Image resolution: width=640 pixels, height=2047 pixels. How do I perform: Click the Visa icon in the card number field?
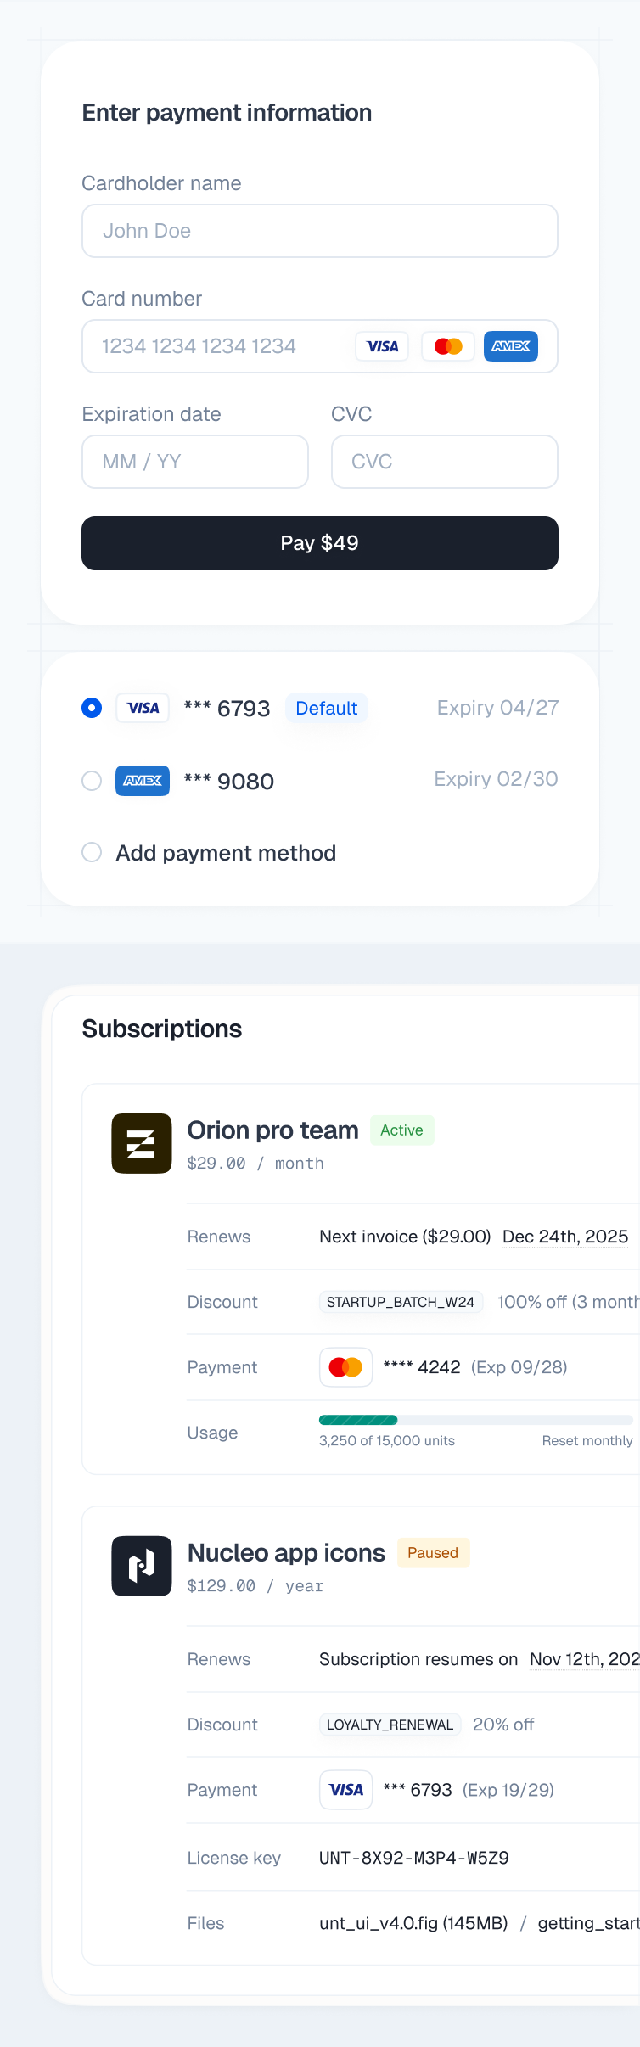(381, 345)
